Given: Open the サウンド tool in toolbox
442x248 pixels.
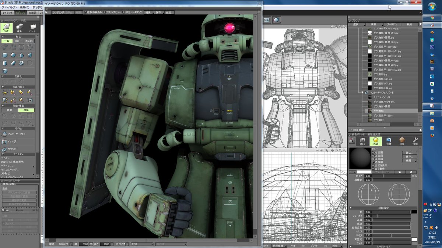Looking at the screenshot, I should coord(9,149).
